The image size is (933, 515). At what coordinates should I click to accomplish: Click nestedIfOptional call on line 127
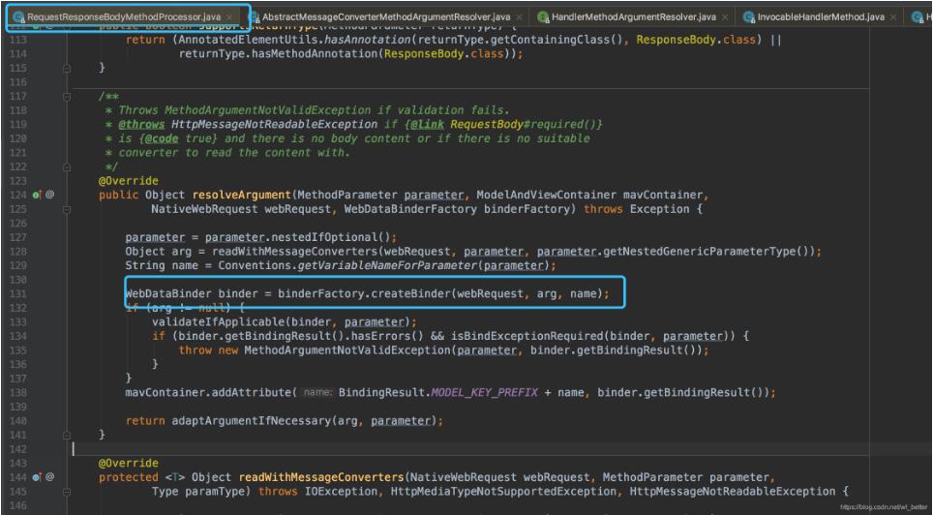[x=323, y=237]
